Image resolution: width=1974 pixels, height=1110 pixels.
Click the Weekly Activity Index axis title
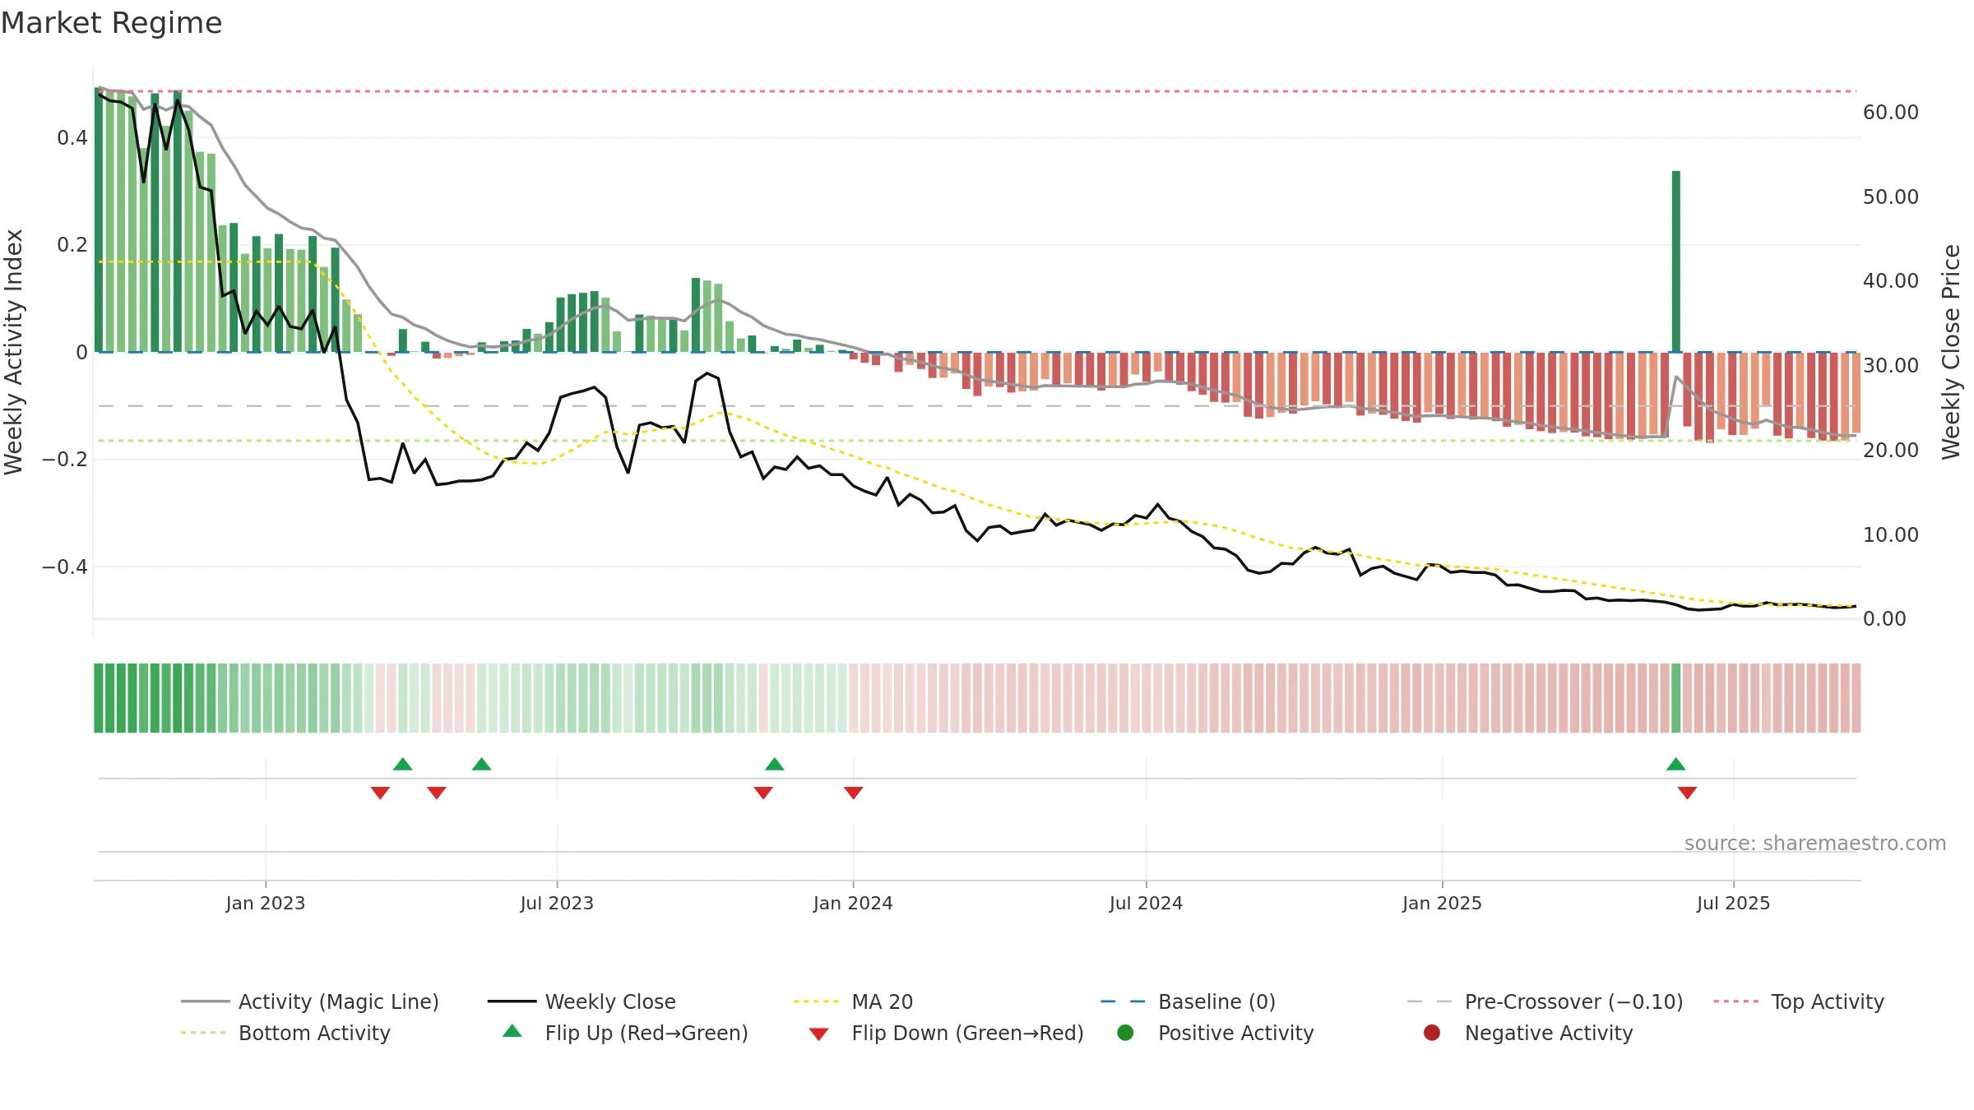coord(14,352)
